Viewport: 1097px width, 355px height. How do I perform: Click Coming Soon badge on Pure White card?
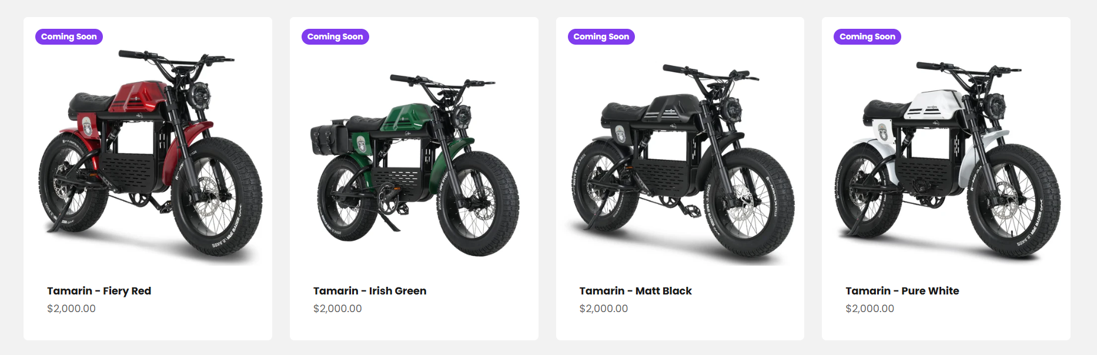tap(867, 36)
